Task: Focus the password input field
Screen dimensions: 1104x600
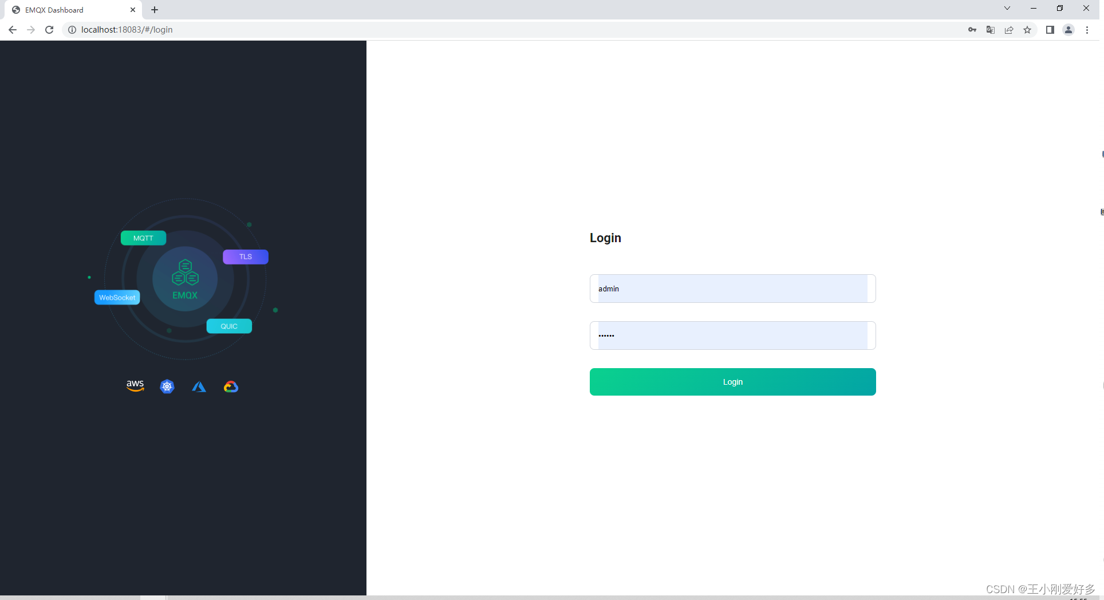Action: [x=732, y=335]
